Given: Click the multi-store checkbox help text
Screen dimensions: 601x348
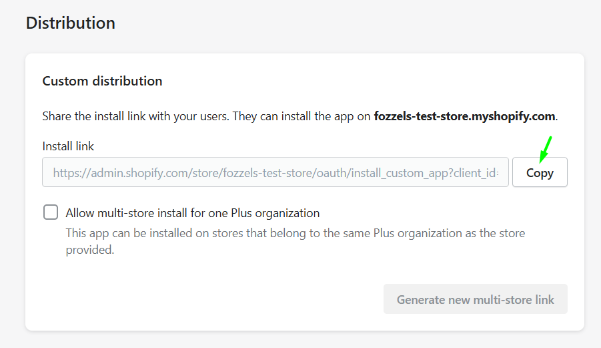Looking at the screenshot, I should tap(295, 241).
